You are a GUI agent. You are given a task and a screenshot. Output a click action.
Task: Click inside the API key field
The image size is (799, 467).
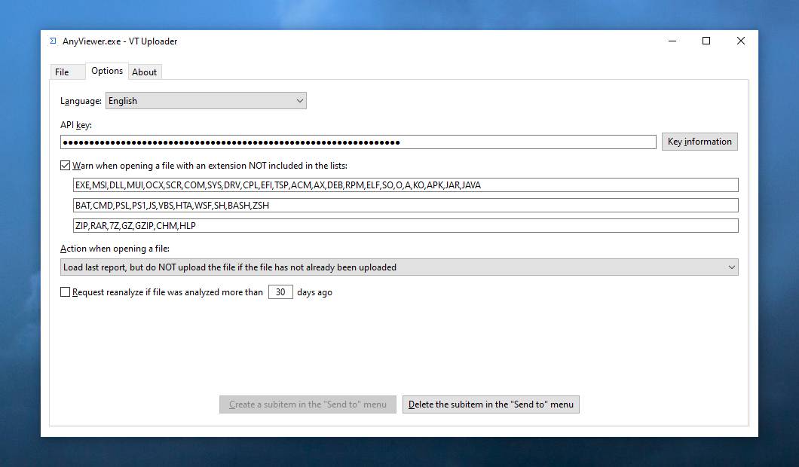[x=358, y=142]
